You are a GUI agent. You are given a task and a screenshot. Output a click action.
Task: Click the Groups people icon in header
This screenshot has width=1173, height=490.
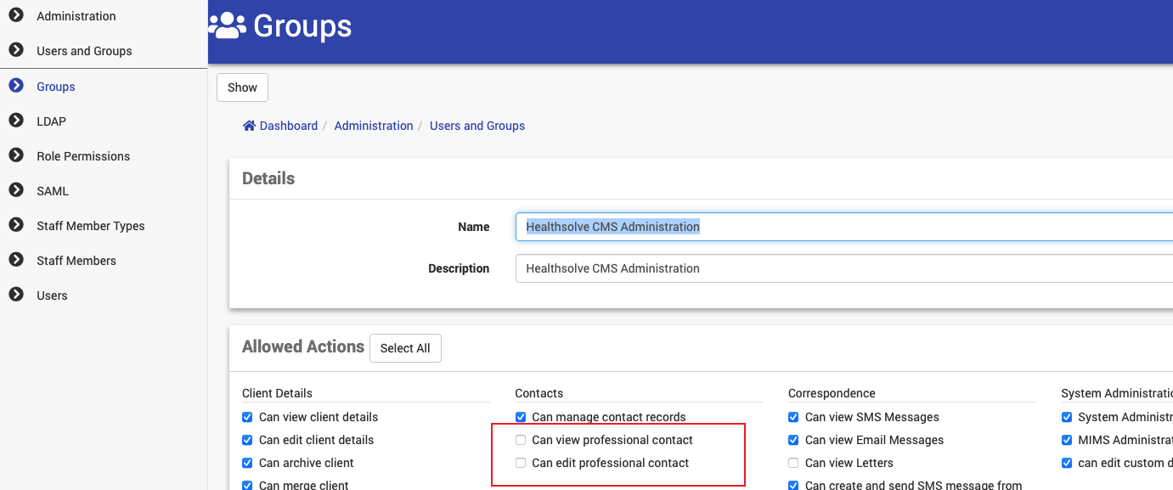point(227,26)
